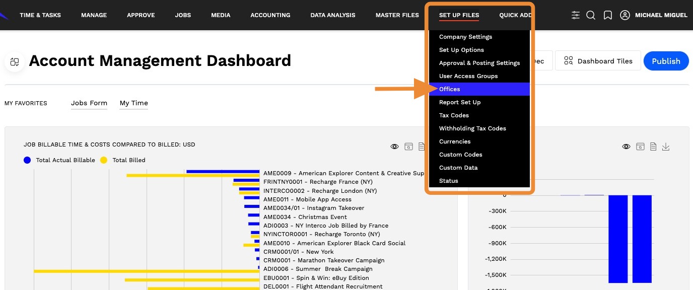Collapse the Set Up Files menu
This screenshot has width=693, height=290.
point(459,15)
